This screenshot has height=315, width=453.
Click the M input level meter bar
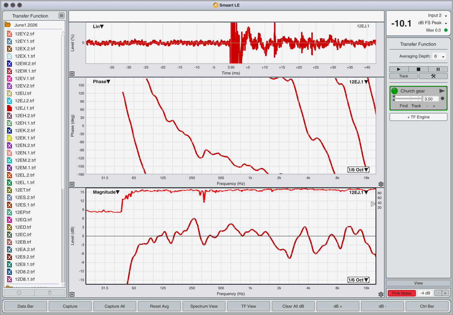point(408,97)
